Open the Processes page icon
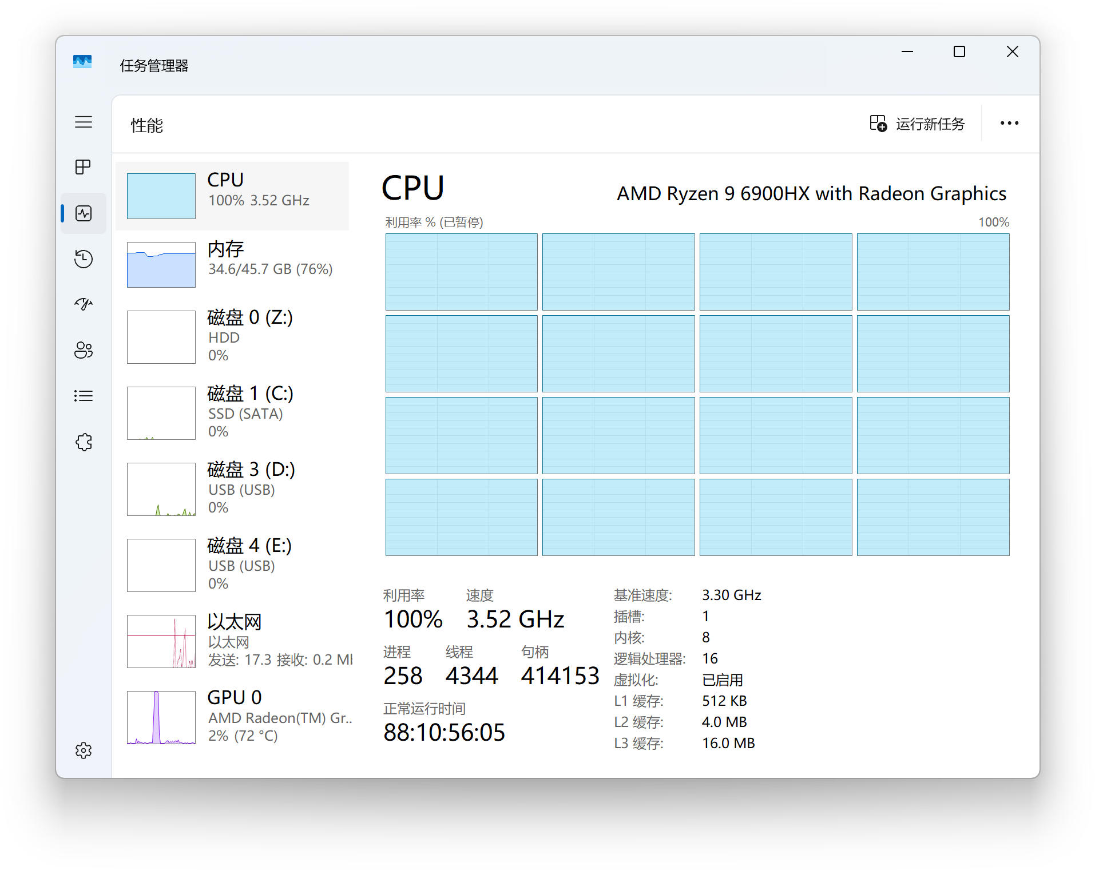This screenshot has width=1095, height=870. pyautogui.click(x=84, y=167)
